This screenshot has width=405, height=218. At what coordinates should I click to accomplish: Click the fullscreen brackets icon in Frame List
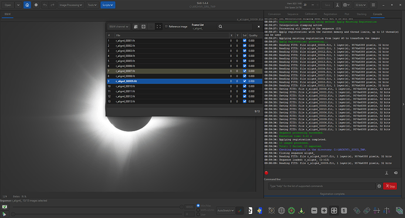(158, 26)
